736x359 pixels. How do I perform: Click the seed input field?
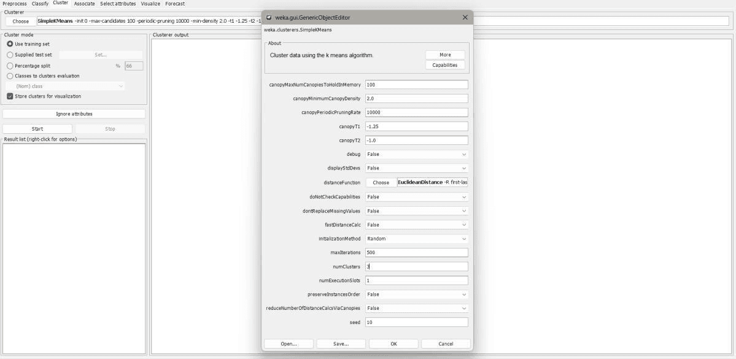point(417,322)
